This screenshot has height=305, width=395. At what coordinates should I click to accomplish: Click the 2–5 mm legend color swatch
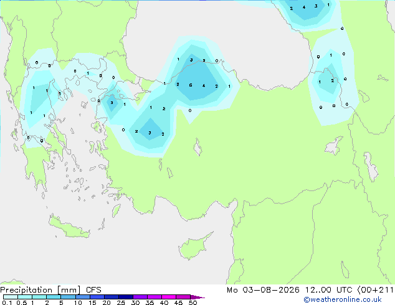54,297
